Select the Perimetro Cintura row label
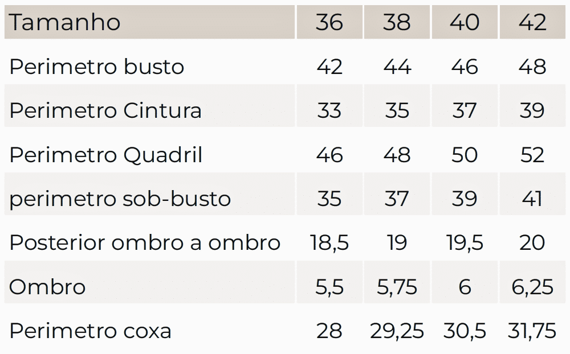 (x=105, y=110)
